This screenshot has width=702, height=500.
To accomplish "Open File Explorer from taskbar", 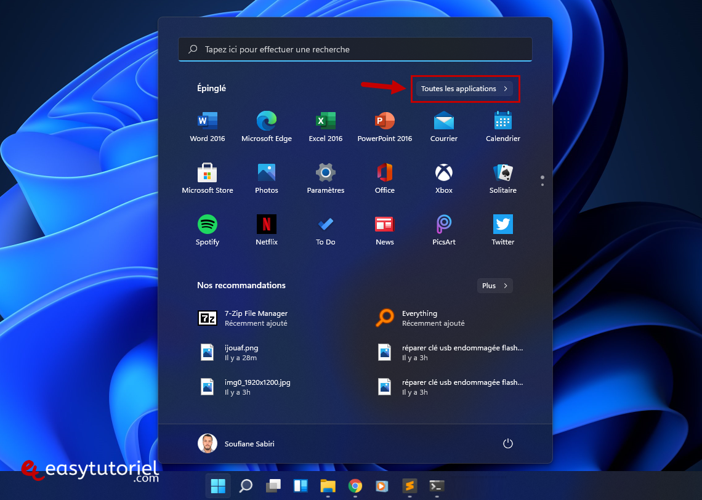I will point(328,486).
